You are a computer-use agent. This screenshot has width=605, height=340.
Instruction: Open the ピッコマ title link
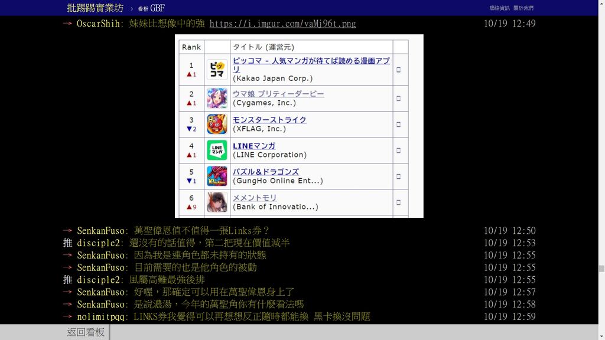click(x=311, y=65)
